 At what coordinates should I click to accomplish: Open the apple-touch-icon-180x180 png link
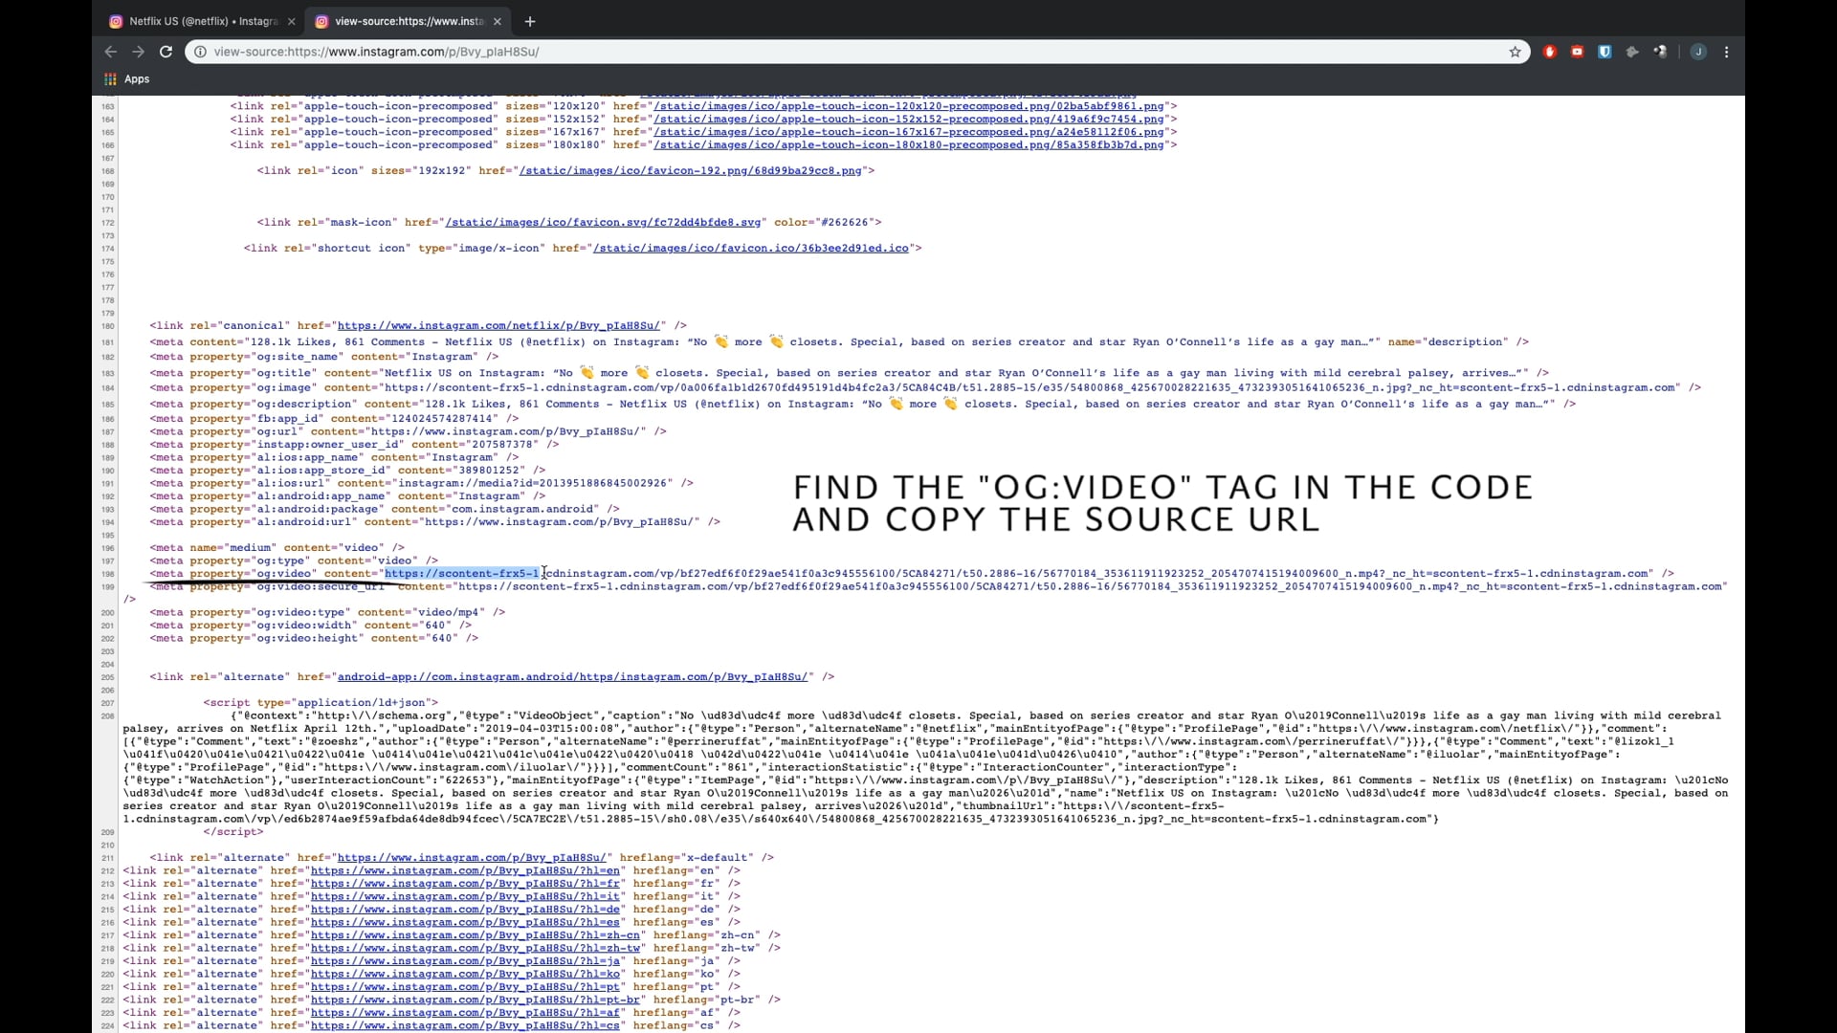point(909,145)
